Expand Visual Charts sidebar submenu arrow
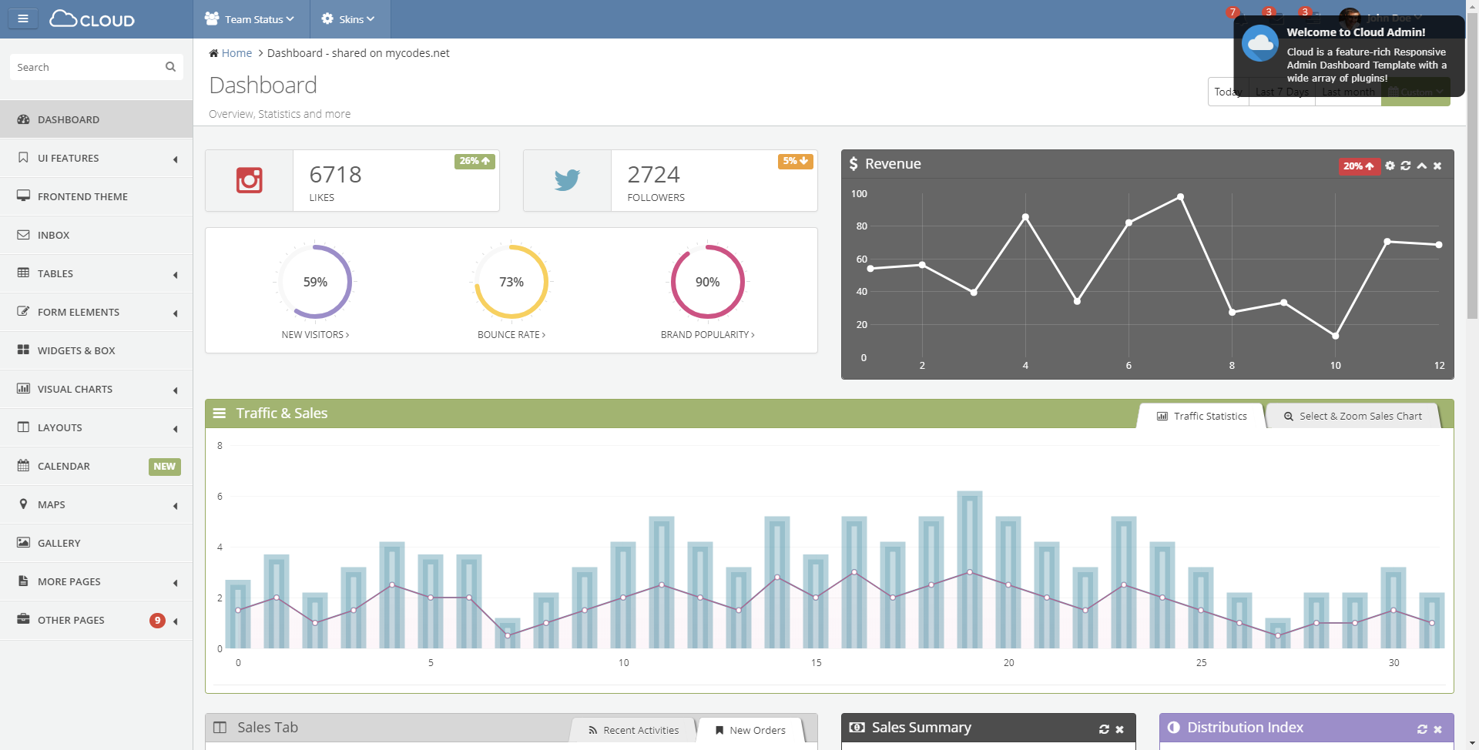Screen dimensions: 1479x750 pos(176,390)
